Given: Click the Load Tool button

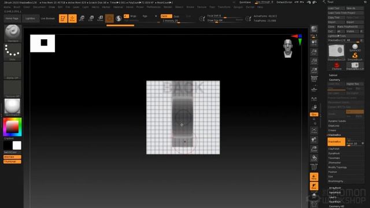Looking at the screenshot, I should point(336,8).
